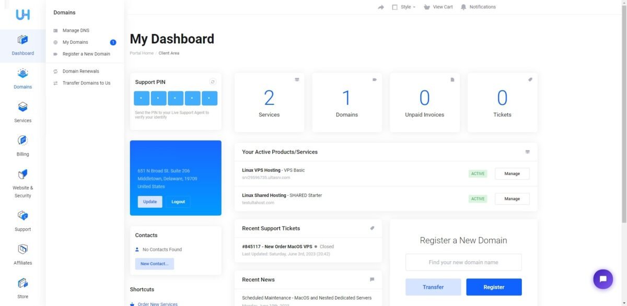Click Portal Home breadcrumb link
Viewport: 627px width, 306px height.
142,53
